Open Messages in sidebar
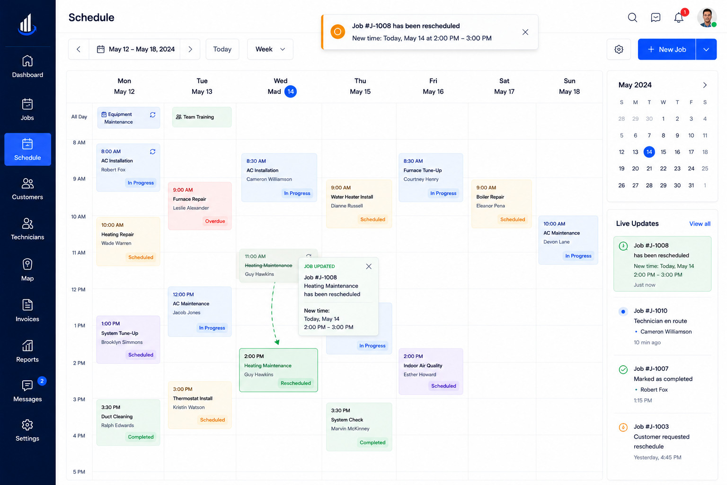The image size is (727, 485). (27, 391)
